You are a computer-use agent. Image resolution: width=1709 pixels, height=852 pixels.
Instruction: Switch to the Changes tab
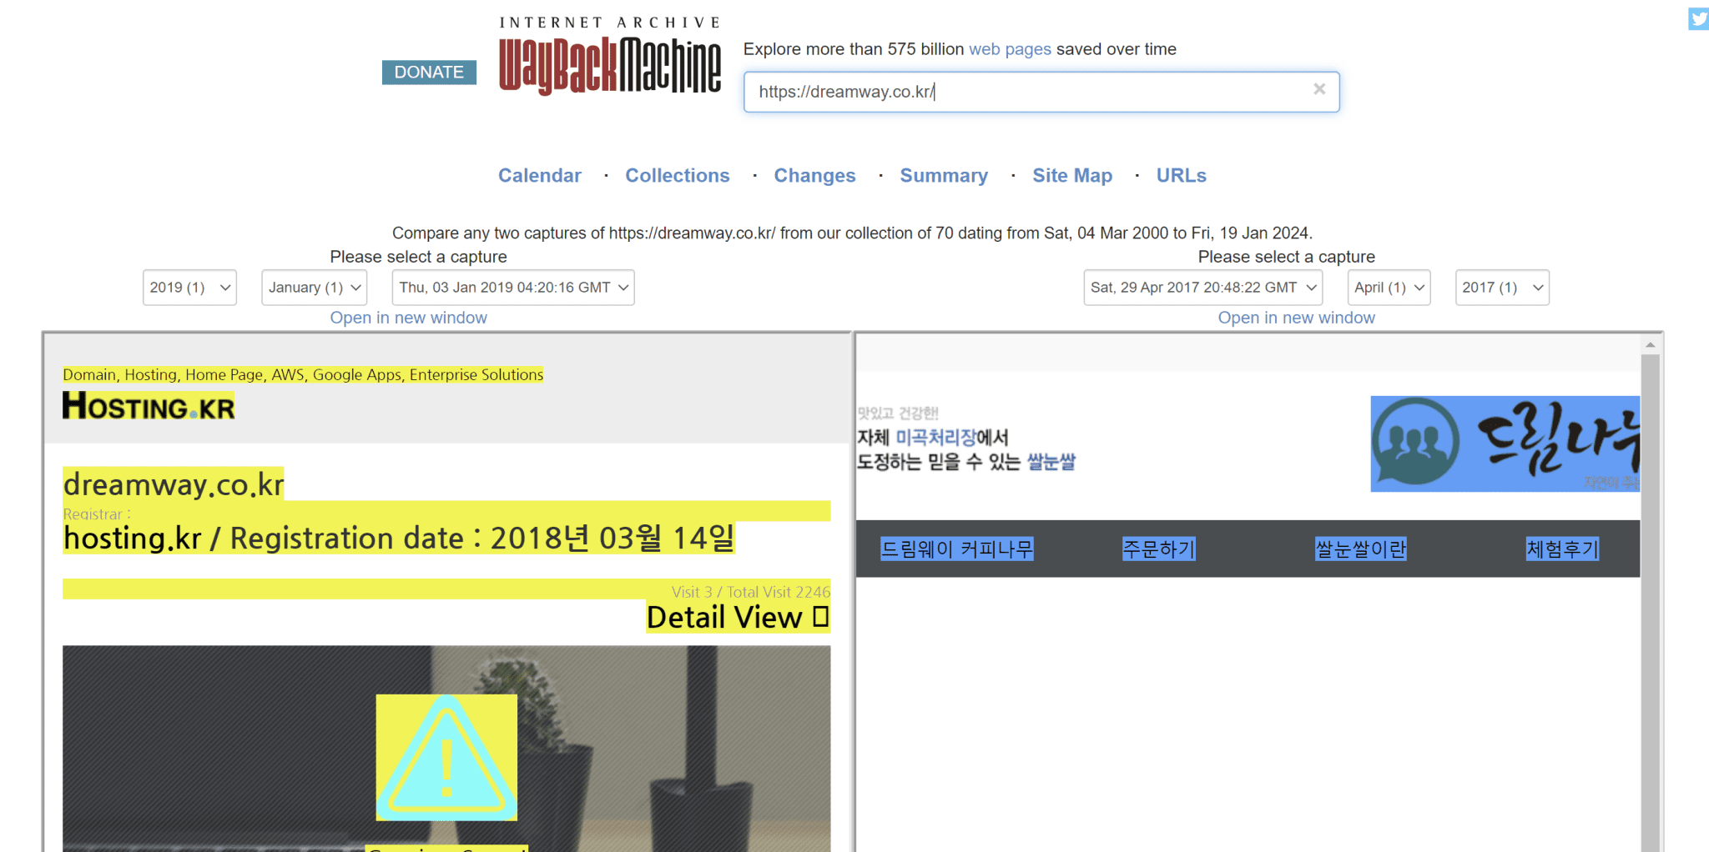814,175
